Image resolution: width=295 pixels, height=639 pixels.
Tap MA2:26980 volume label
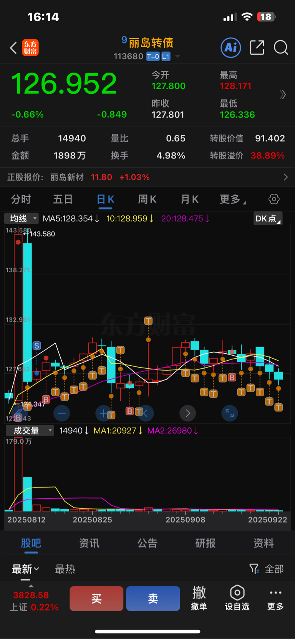tap(173, 431)
